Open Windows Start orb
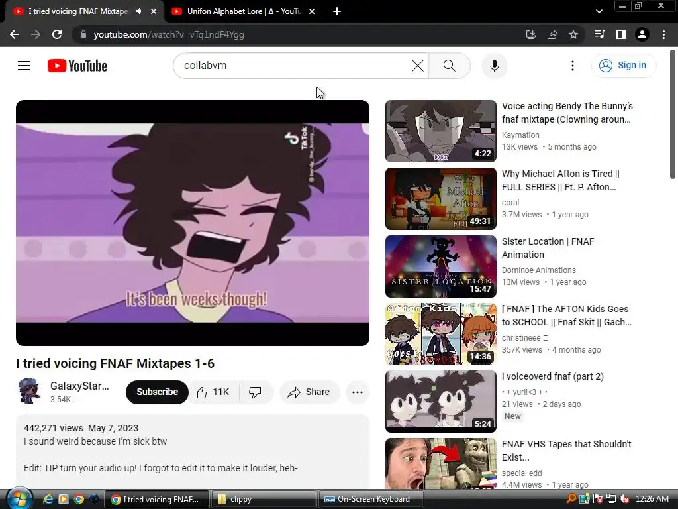Screen dimensions: 678x509 pos(19,499)
